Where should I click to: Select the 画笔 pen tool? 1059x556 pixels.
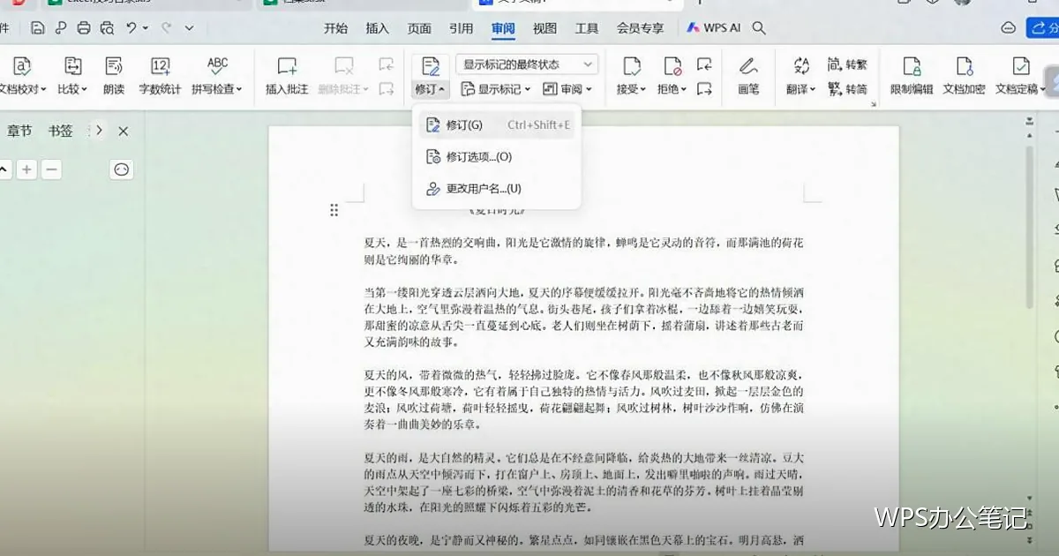pyautogui.click(x=748, y=76)
